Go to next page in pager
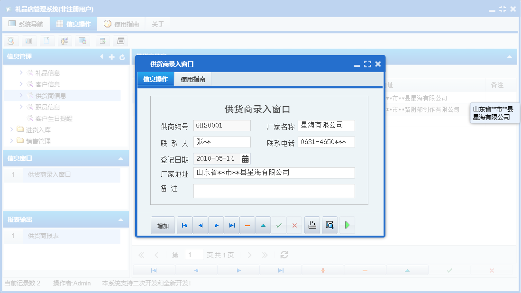The height and width of the screenshot is (293, 521). (249, 255)
